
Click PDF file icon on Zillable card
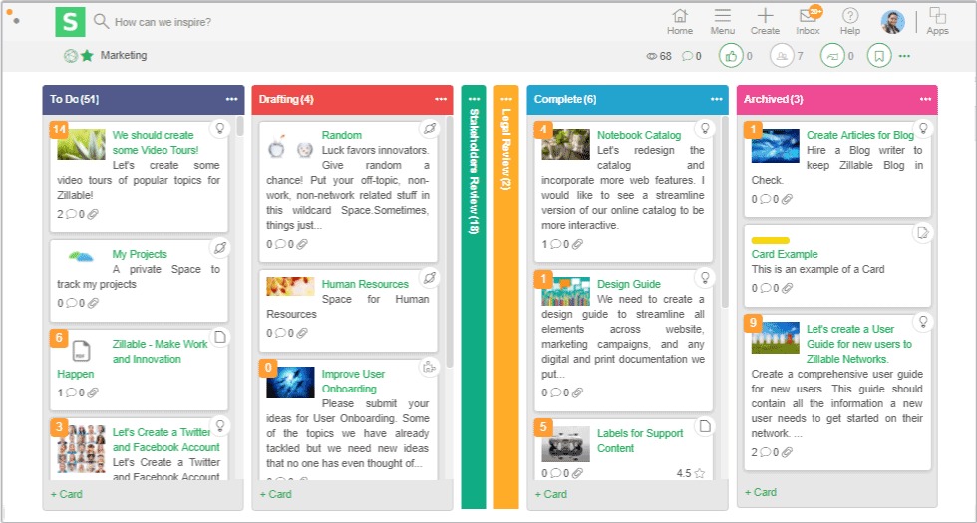[x=81, y=351]
